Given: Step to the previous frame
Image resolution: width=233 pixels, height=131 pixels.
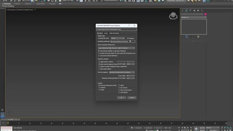Looking at the screenshot, I should [182, 128].
